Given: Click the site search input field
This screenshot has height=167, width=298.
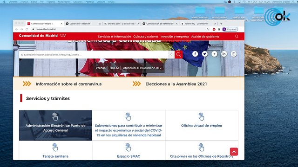Looking at the screenshot, I should pos(93,55).
